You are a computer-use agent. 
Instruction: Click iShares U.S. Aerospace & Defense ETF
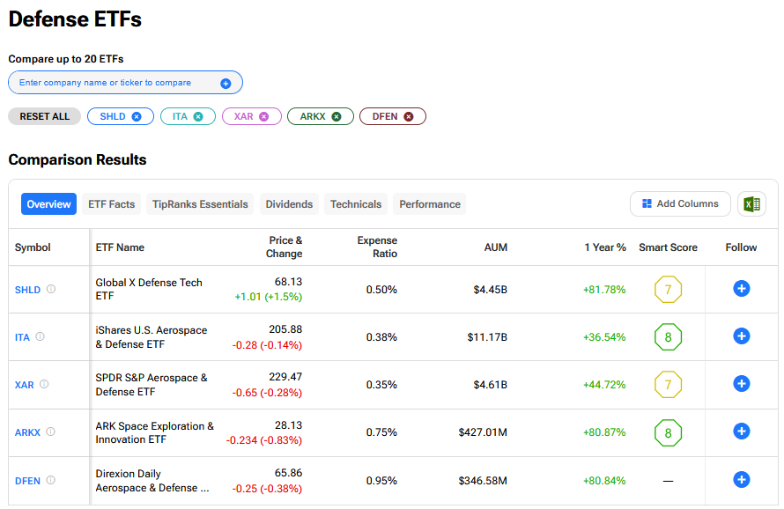pyautogui.click(x=152, y=337)
